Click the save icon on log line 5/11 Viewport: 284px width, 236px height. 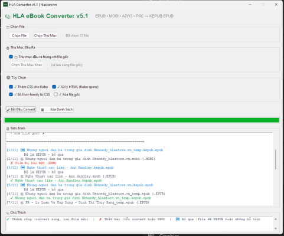[x=22, y=185]
